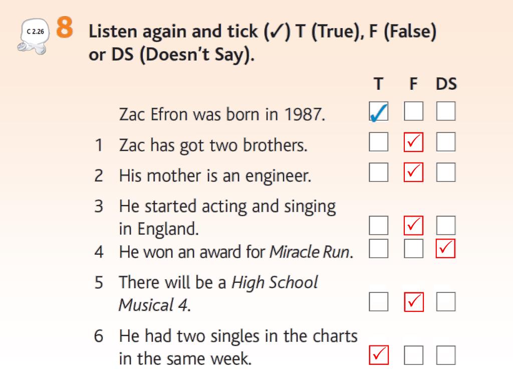Check DS box for Zac has two brothers
Image resolution: width=513 pixels, height=385 pixels.
(x=445, y=142)
